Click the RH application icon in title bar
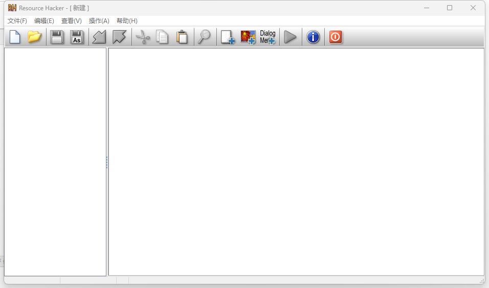This screenshot has width=489, height=288. tap(12, 8)
